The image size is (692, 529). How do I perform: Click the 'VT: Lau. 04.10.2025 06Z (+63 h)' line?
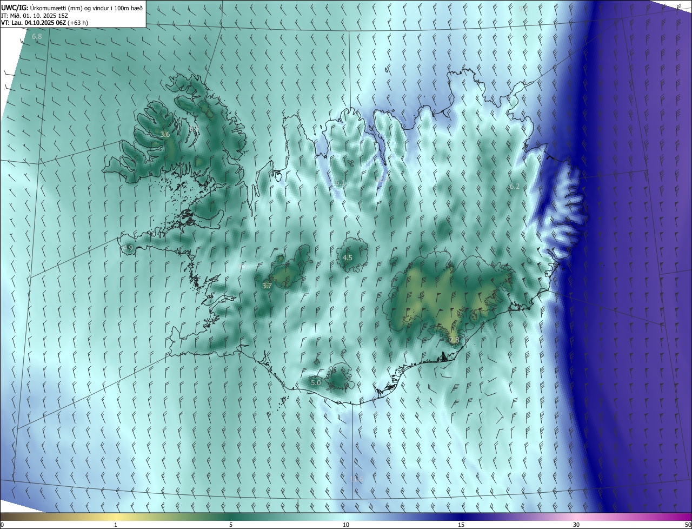click(x=44, y=22)
